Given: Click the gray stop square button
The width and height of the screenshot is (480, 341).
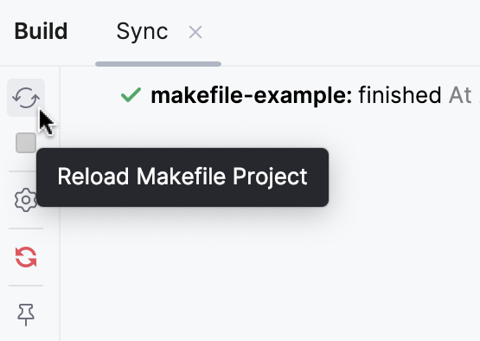Looking at the screenshot, I should [x=26, y=143].
